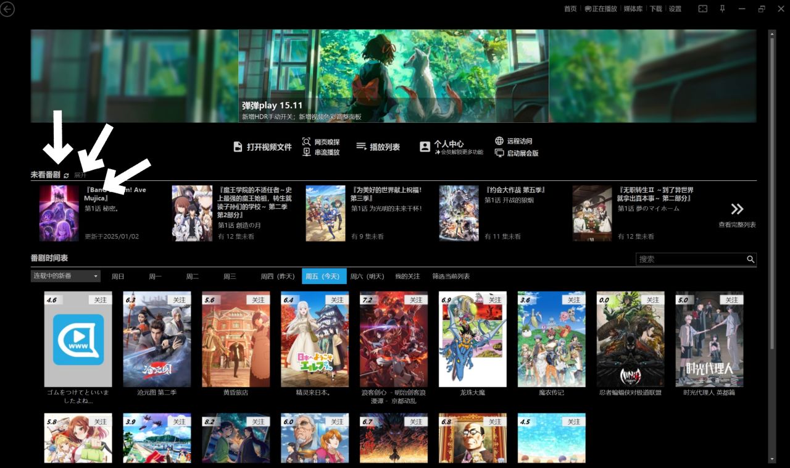
Task: Toggle follow (关注) on ゴムをつけて card
Action: click(x=101, y=300)
